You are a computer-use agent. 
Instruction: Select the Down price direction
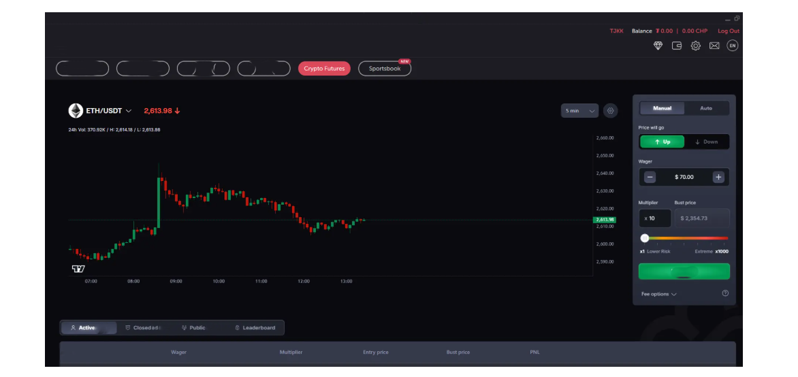tap(706, 142)
